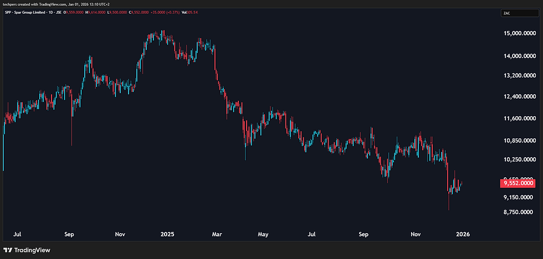This screenshot has height=259, width=543.
Task: Click the 13,200.0000 price axis label
Action: pyautogui.click(x=518, y=75)
